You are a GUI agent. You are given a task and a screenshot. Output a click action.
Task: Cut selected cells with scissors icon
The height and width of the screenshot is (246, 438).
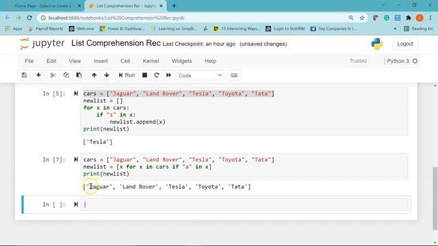pos(53,75)
